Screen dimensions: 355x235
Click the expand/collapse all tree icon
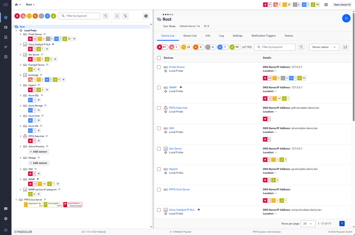[x=117, y=16]
